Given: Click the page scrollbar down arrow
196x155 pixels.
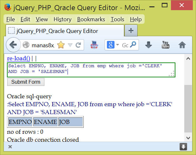Looking at the screenshot, I should coord(188,138).
